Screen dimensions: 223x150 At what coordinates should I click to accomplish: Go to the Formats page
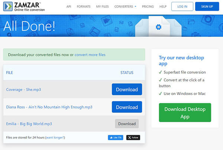point(84,7)
